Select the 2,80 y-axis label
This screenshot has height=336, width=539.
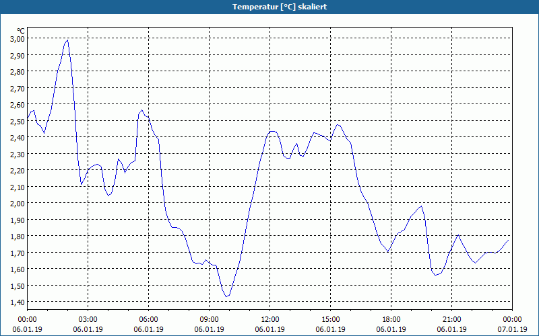coord(18,72)
